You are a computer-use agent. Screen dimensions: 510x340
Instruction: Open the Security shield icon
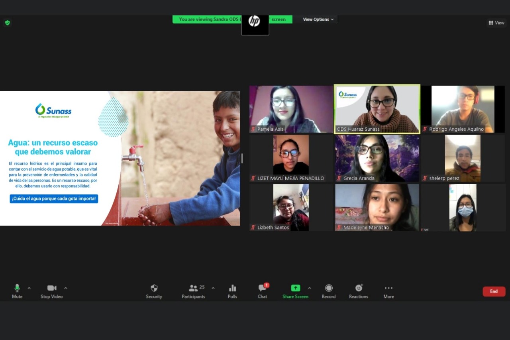(154, 288)
